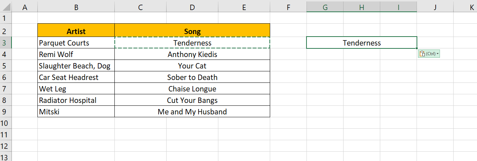477x161 pixels.
Task: Select column F by its header
Action: [288, 6]
